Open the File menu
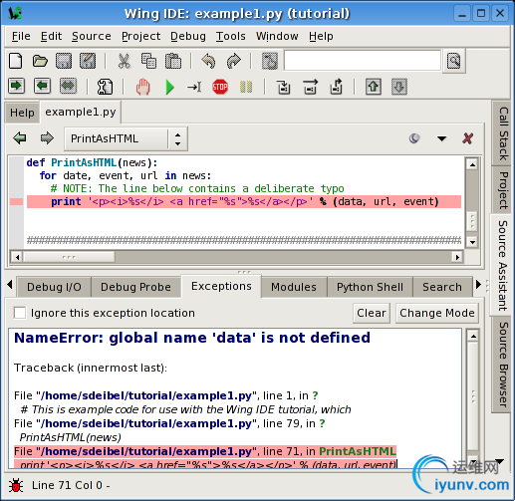The height and width of the screenshot is (501, 515). tap(21, 36)
